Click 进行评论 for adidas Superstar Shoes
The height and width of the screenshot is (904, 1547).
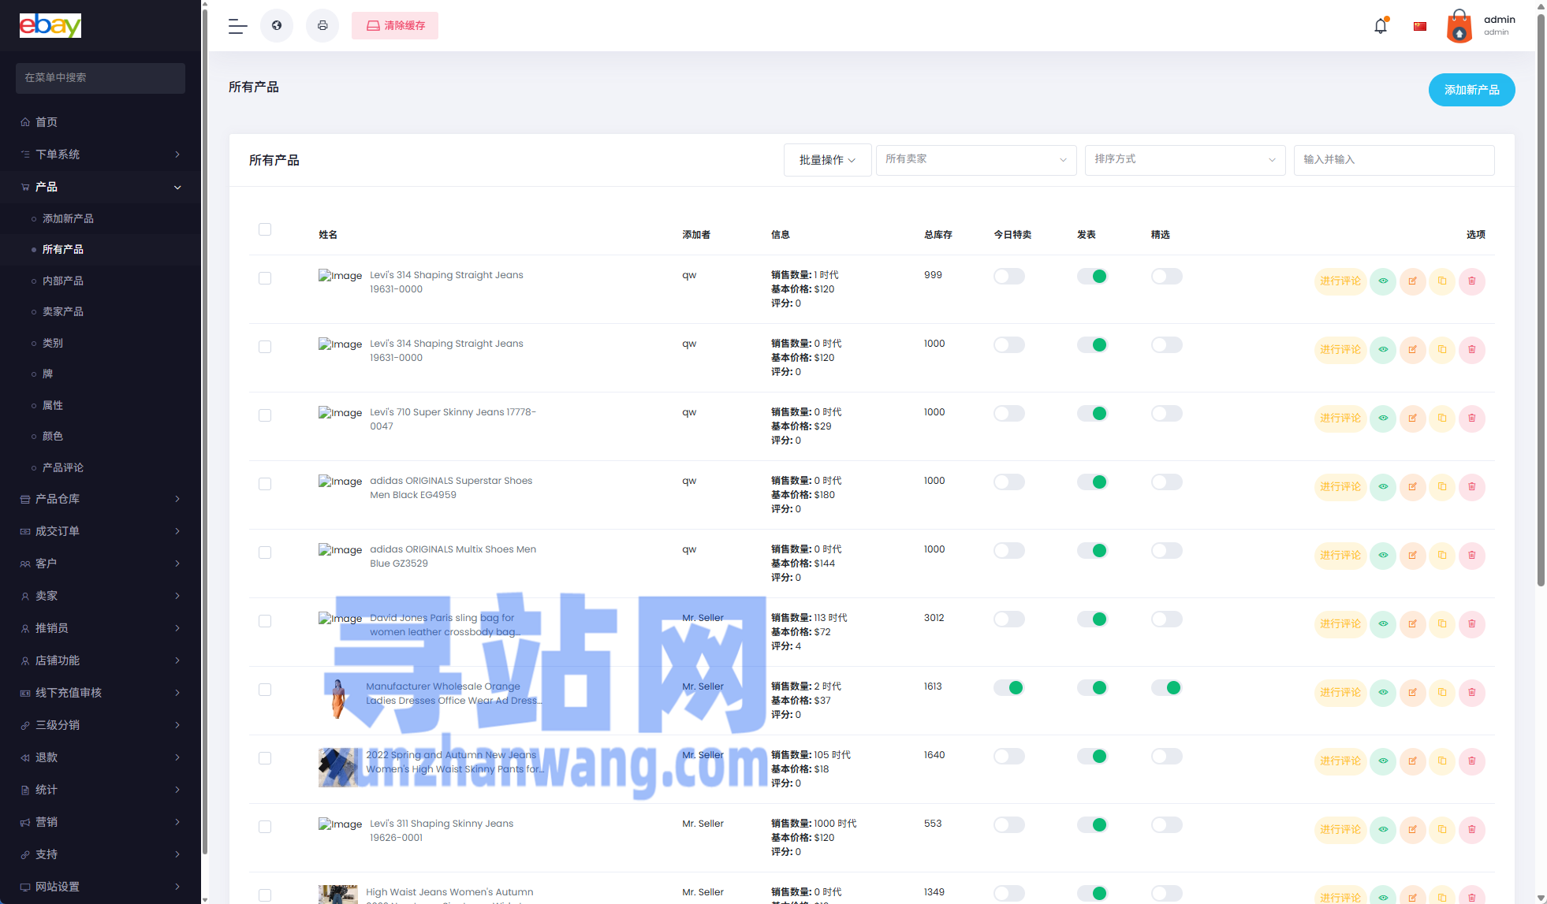coord(1340,487)
